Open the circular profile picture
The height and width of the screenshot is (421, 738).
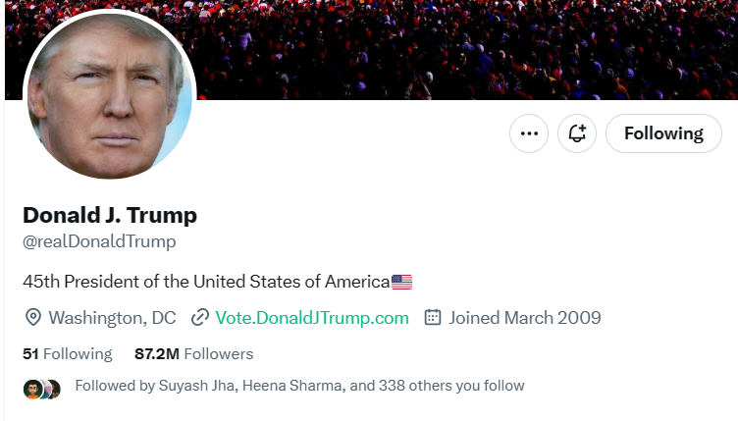click(110, 96)
